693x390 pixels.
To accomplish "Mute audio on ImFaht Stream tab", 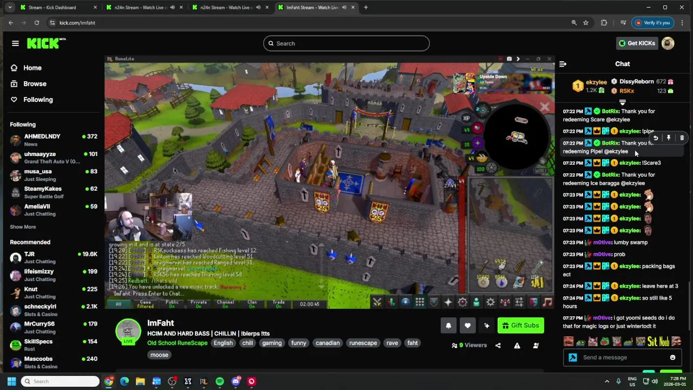I will tap(344, 8).
